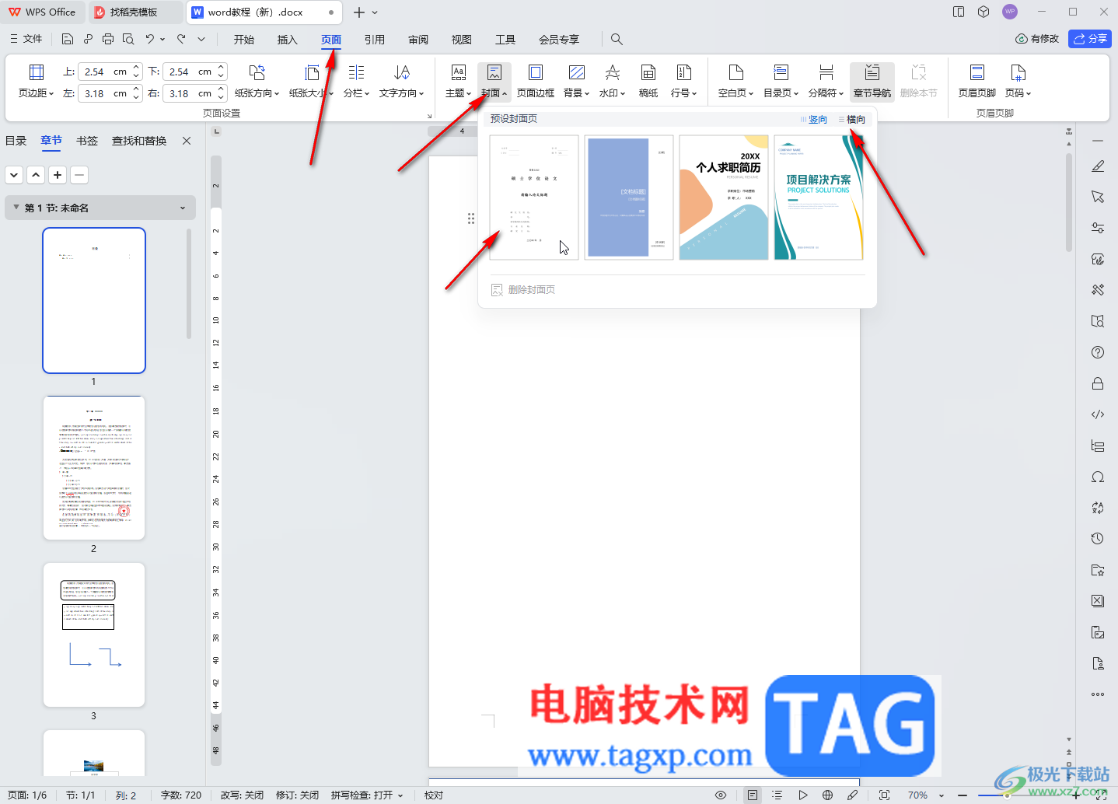This screenshot has height=804, width=1118.
Task: Open the 纸张大小 paper size option
Action: coord(311,81)
